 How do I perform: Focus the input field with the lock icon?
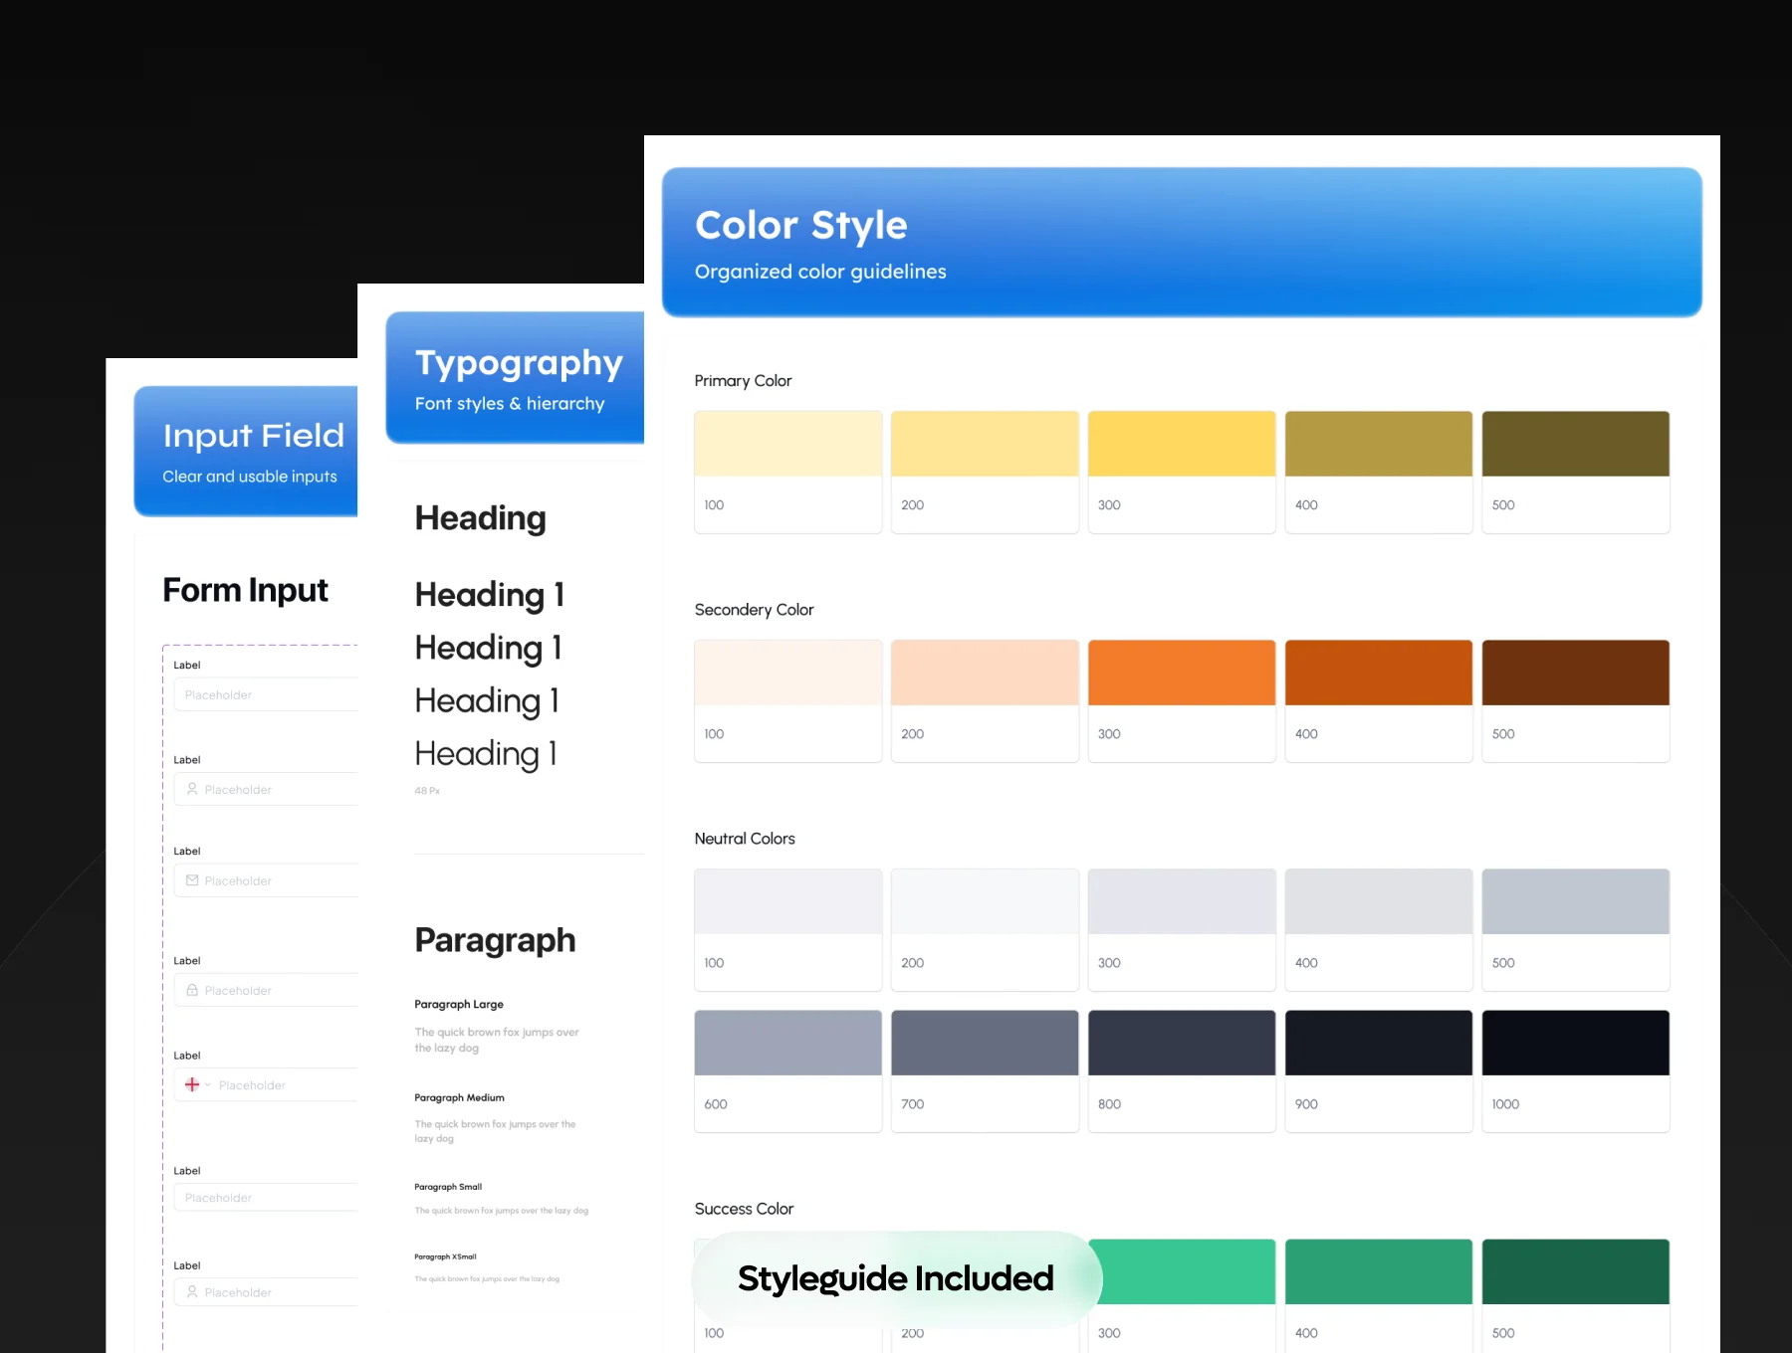click(266, 990)
